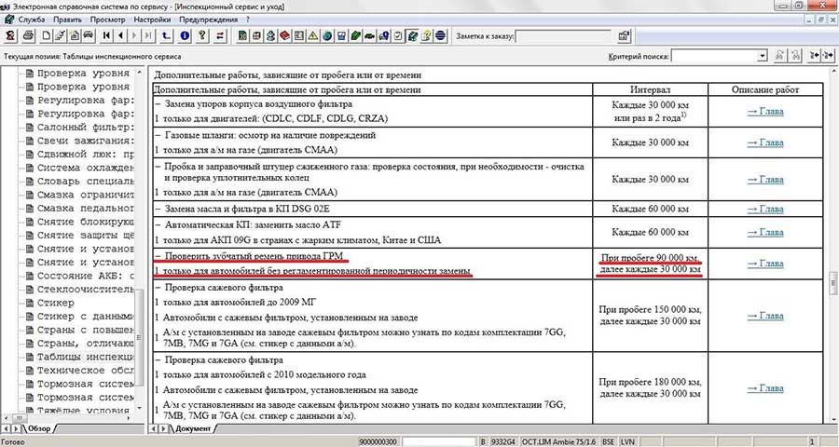Go to the next page arrow
This screenshot has width=839, height=447.
[x=134, y=35]
